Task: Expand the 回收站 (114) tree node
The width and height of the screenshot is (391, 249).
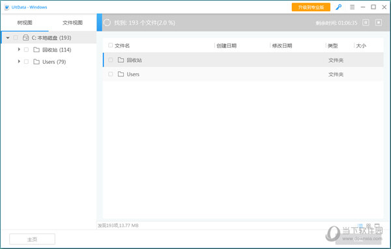Action: pos(19,50)
